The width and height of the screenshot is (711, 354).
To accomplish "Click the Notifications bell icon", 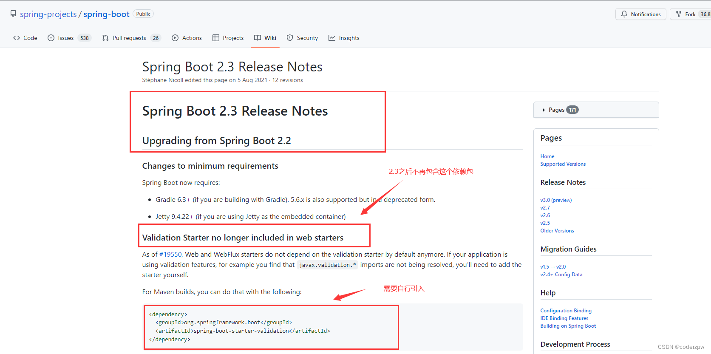I will [624, 14].
